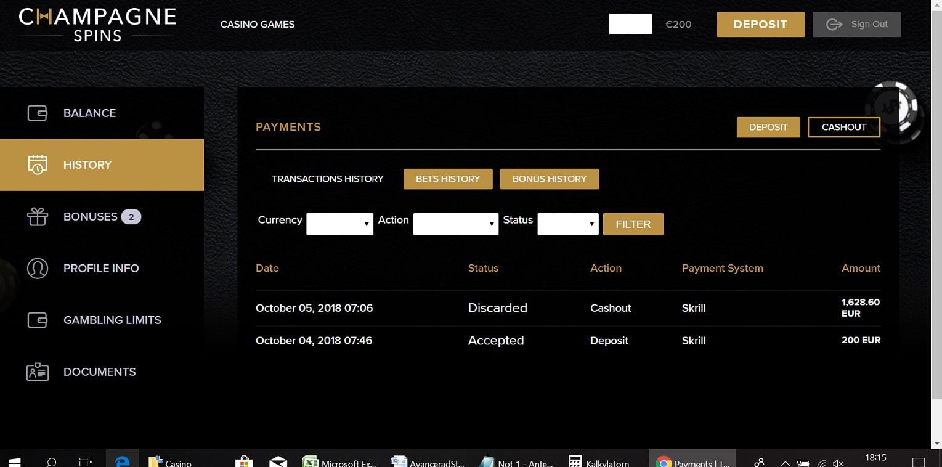The image size is (942, 467).
Task: Click the People icon in system tray
Action: pyautogui.click(x=759, y=462)
